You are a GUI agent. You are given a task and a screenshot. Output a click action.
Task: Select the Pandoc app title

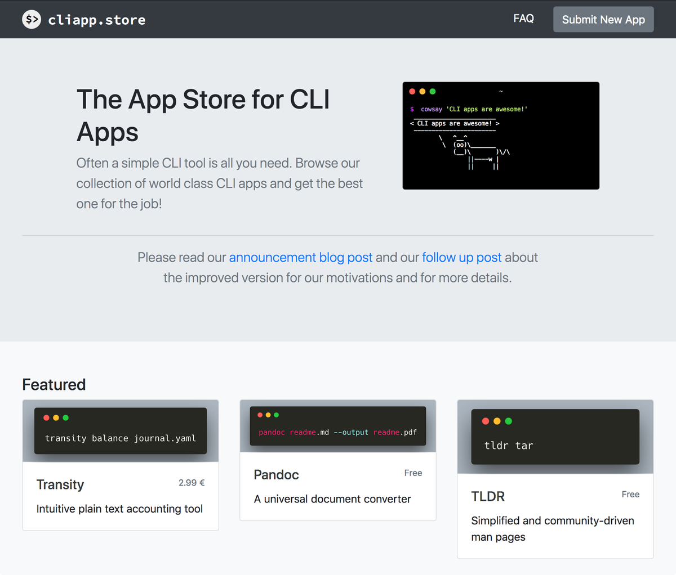276,474
